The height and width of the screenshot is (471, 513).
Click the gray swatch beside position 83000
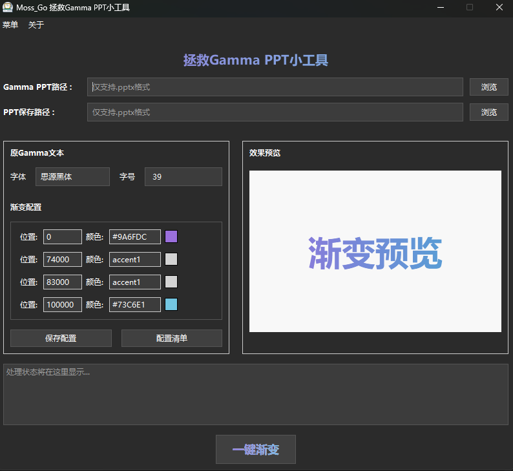[171, 282]
